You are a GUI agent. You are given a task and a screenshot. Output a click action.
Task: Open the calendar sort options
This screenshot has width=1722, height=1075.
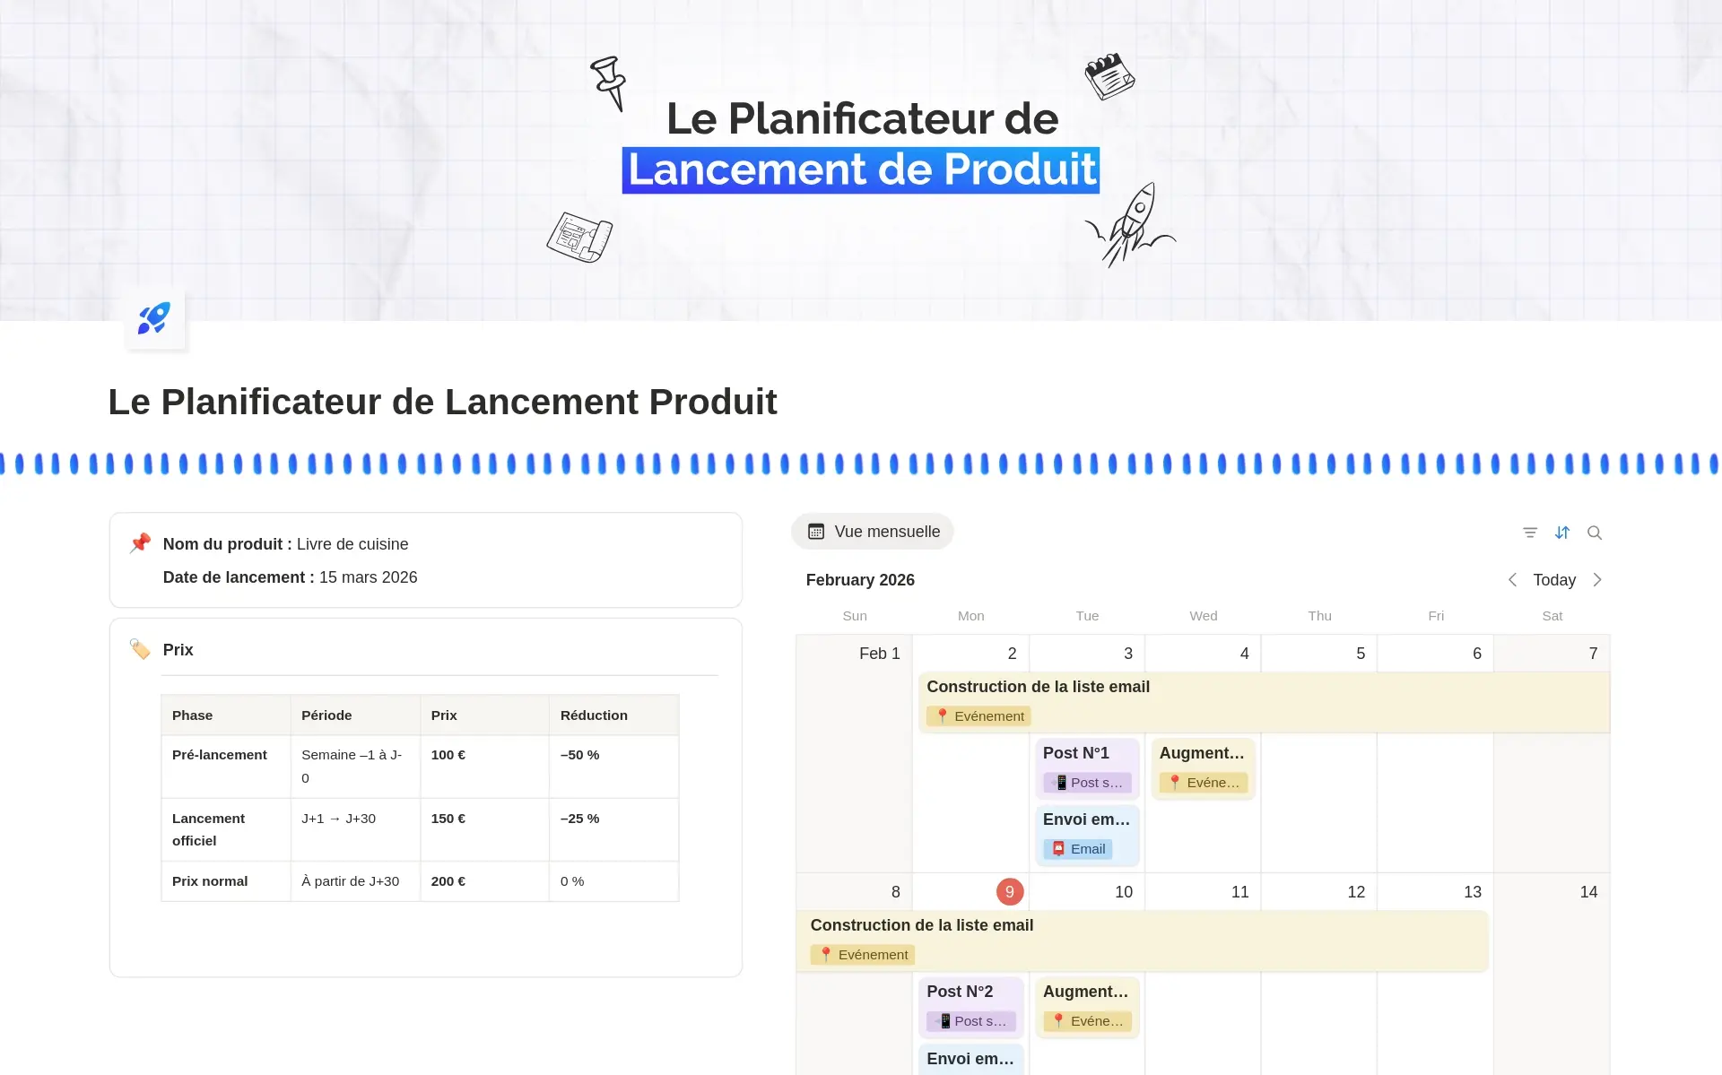tap(1562, 533)
